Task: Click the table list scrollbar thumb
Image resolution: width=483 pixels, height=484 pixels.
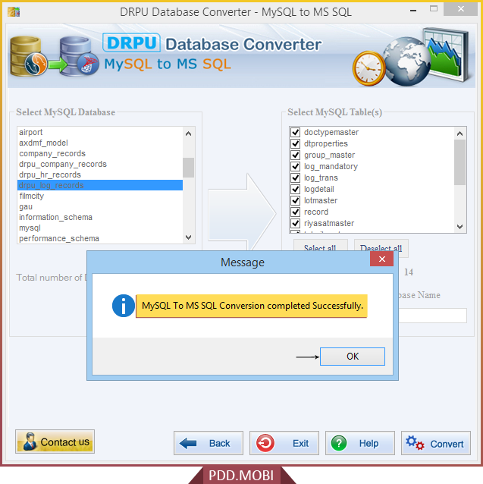Action: point(459,162)
